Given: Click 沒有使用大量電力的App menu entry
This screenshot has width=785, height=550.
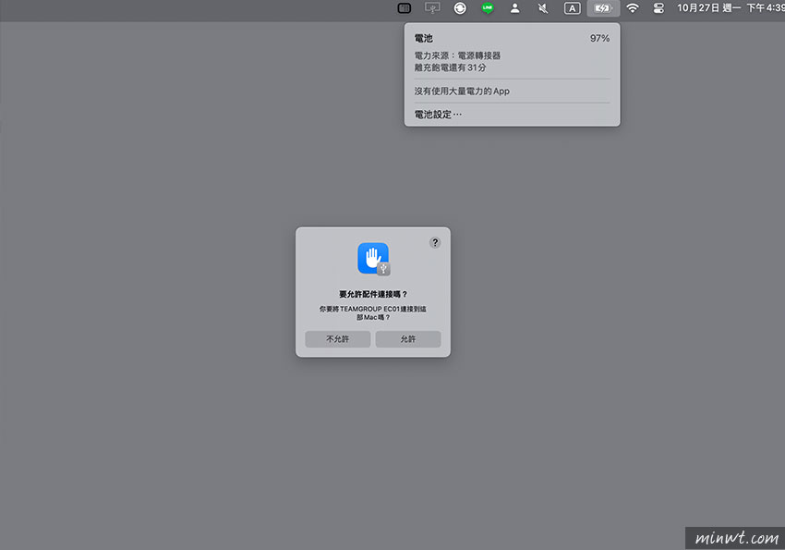Looking at the screenshot, I should 462,92.
